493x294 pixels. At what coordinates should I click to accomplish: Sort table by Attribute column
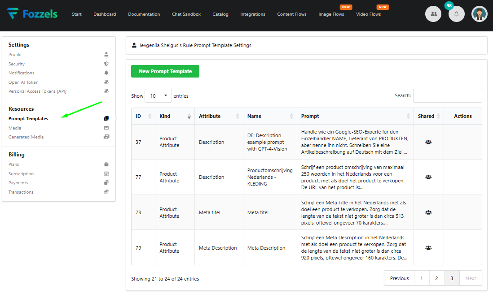coord(219,116)
